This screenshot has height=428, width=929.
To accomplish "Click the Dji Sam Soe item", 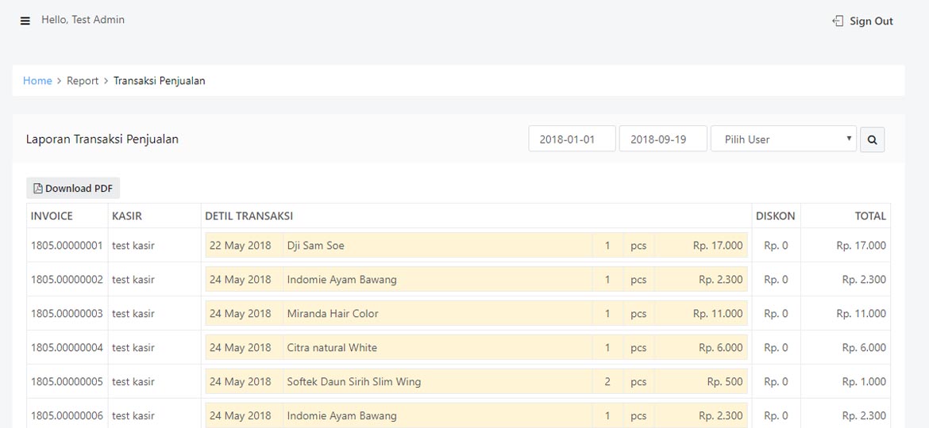I will (x=316, y=246).
